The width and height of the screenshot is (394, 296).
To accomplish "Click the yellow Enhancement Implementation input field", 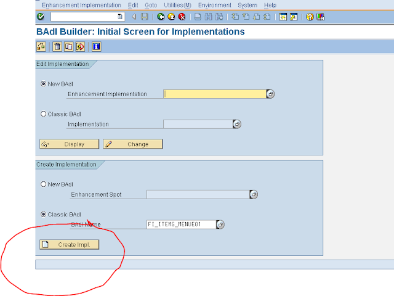I will click(215, 94).
